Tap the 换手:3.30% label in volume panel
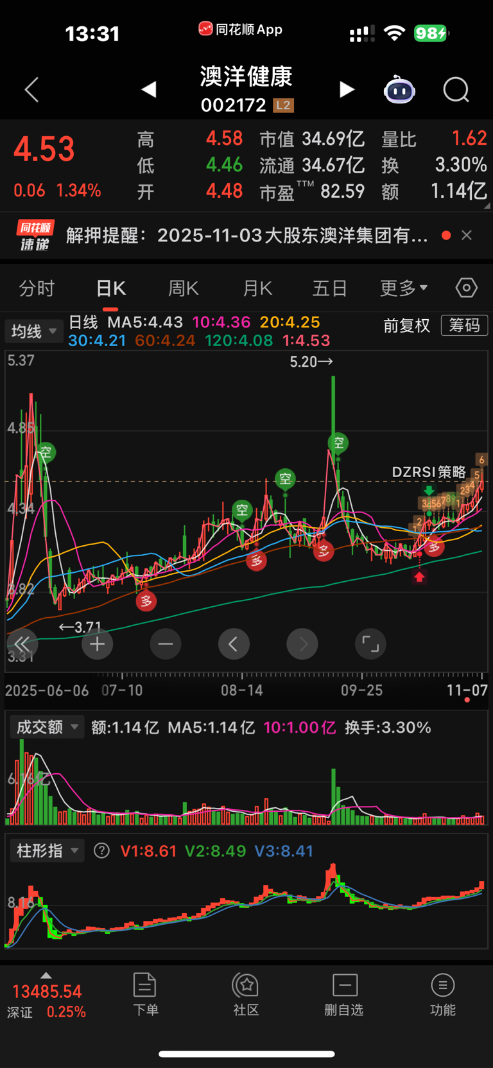Image resolution: width=493 pixels, height=1068 pixels. point(388,727)
